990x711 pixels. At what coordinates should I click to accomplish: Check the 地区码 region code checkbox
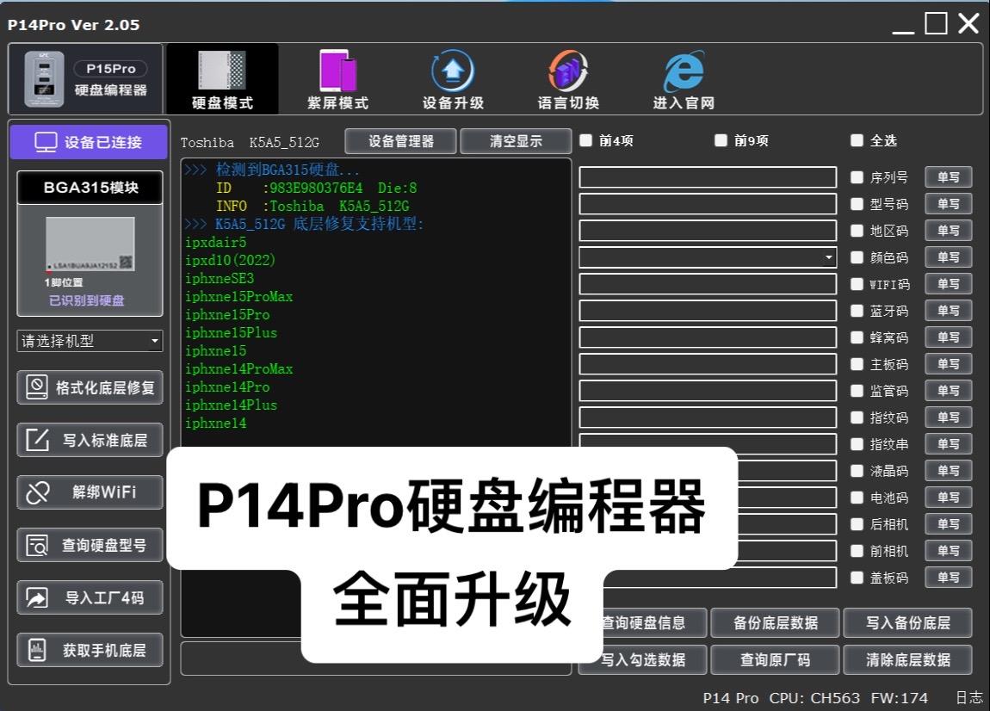coord(857,231)
